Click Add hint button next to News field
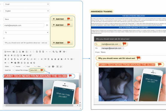The height and width of the screenshot is (111, 166). click(61, 19)
